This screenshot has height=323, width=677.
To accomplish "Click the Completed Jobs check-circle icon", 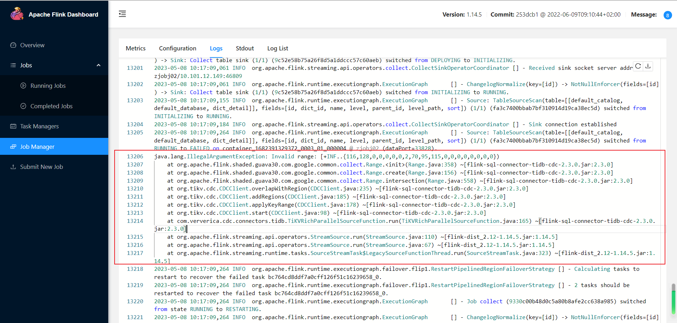I will coord(23,106).
